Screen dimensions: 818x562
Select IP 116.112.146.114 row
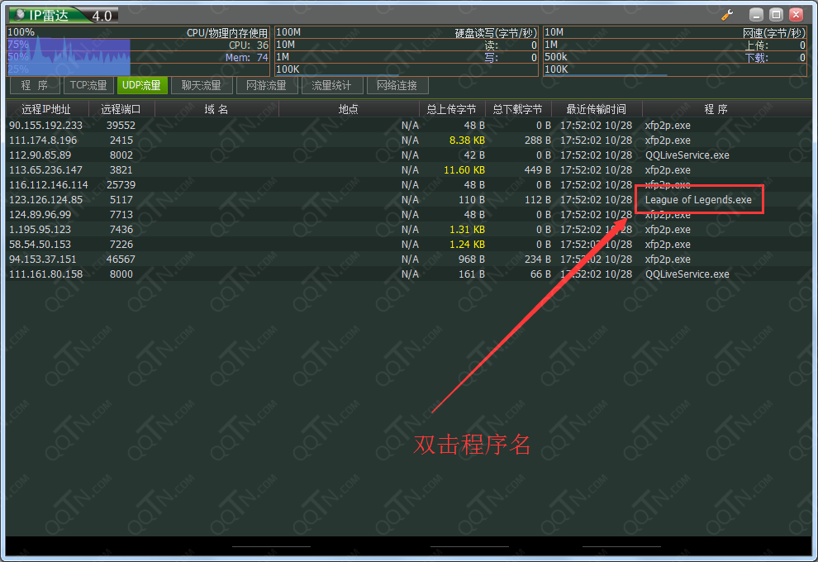pos(409,185)
